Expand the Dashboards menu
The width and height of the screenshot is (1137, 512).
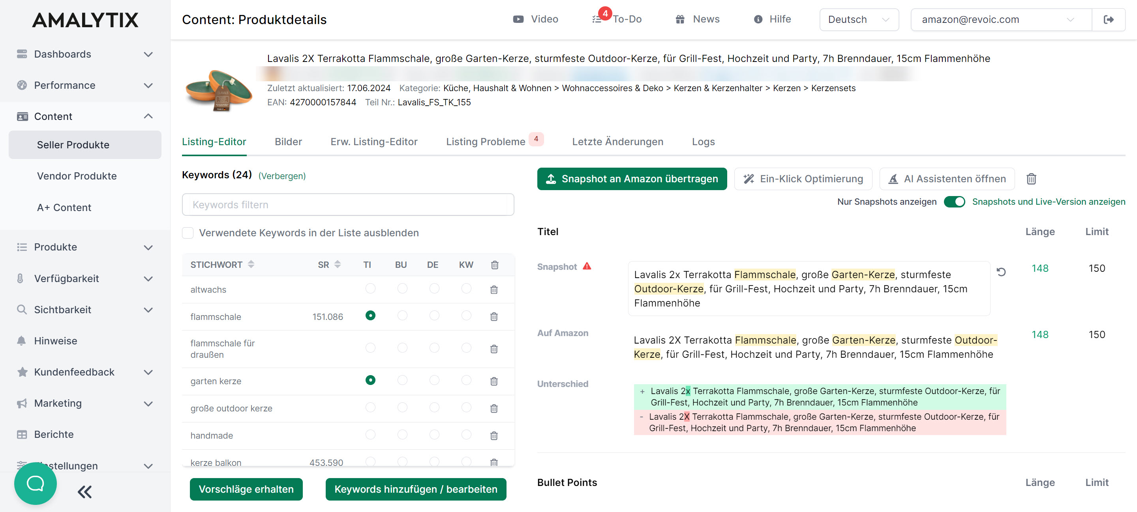[x=85, y=54]
